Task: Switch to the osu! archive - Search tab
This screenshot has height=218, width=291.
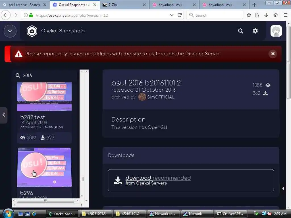Action: point(25,5)
